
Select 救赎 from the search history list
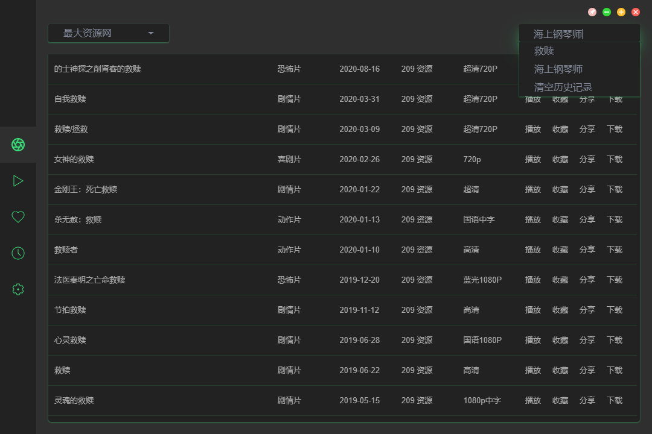(x=544, y=51)
